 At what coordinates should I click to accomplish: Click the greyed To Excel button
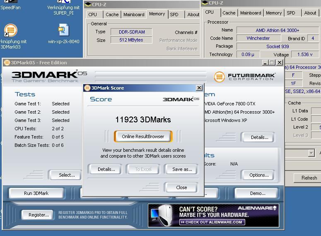click(143, 169)
